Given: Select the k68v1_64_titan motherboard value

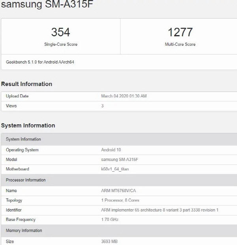Looking at the screenshot, I should 115,169.
